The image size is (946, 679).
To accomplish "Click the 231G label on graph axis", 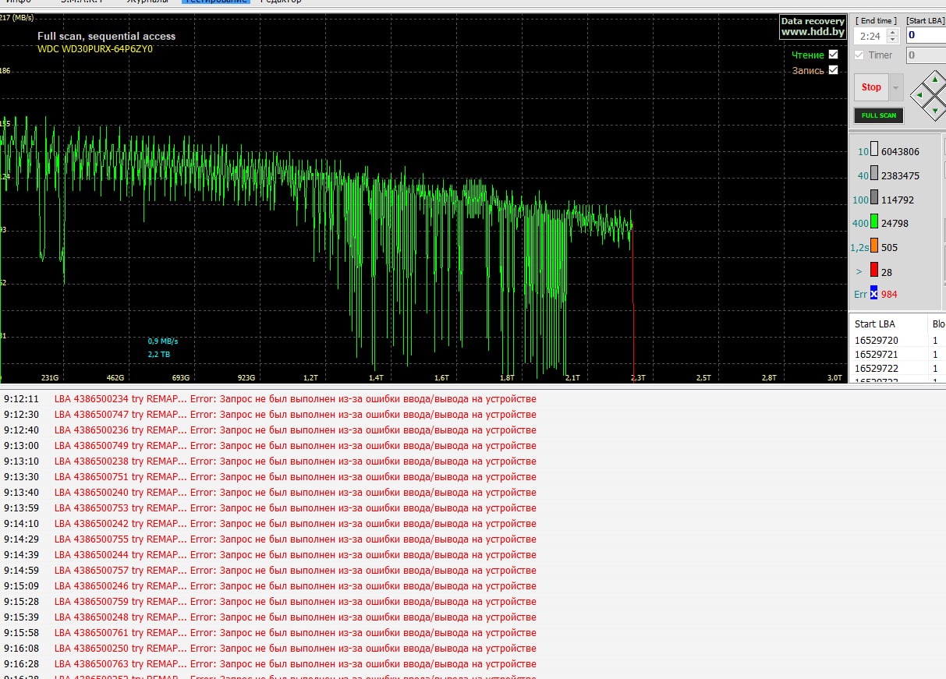I will pyautogui.click(x=50, y=378).
